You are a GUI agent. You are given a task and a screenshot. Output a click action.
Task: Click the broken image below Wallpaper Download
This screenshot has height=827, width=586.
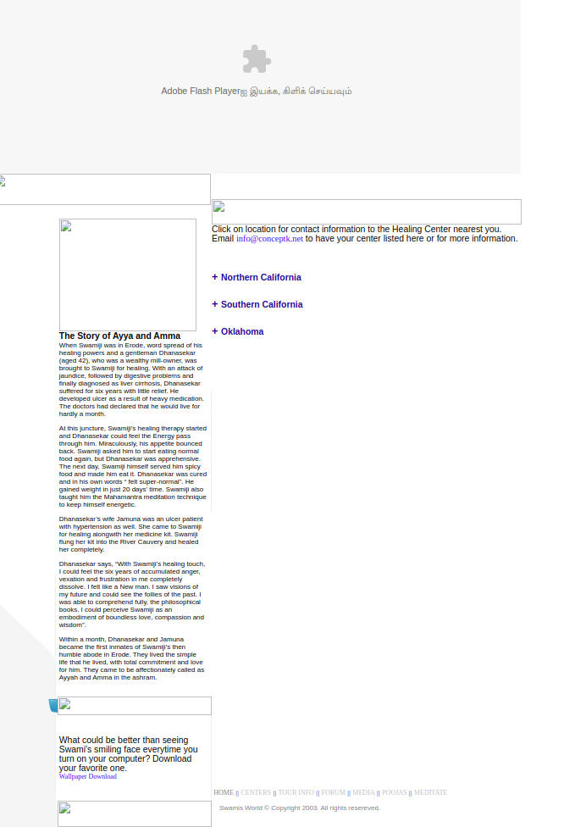point(134,813)
